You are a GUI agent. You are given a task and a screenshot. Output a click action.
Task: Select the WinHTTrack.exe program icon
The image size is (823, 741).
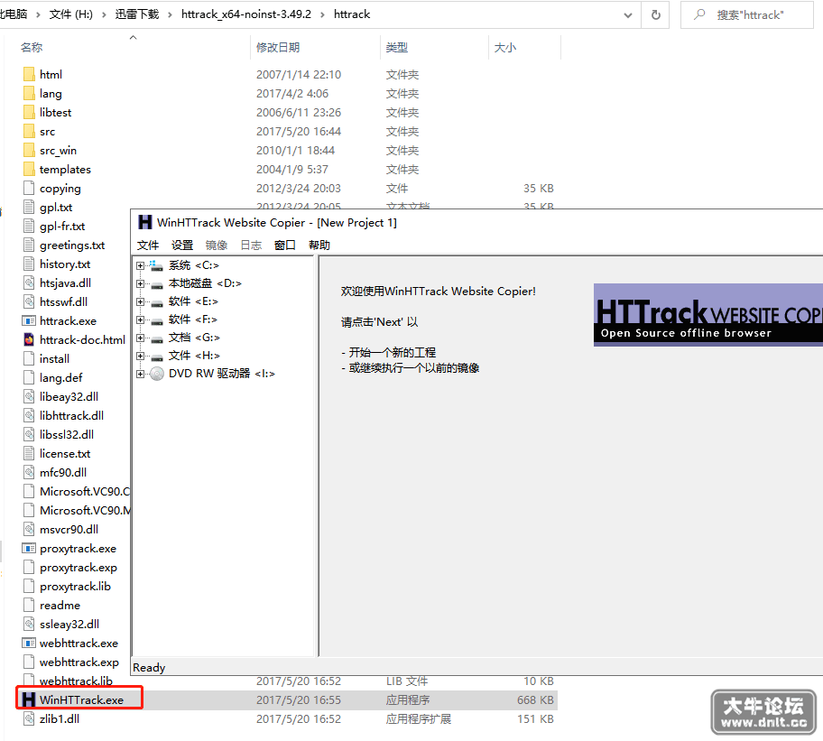[29, 699]
